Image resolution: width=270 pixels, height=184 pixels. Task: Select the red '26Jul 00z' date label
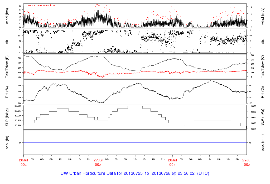pos(23,162)
